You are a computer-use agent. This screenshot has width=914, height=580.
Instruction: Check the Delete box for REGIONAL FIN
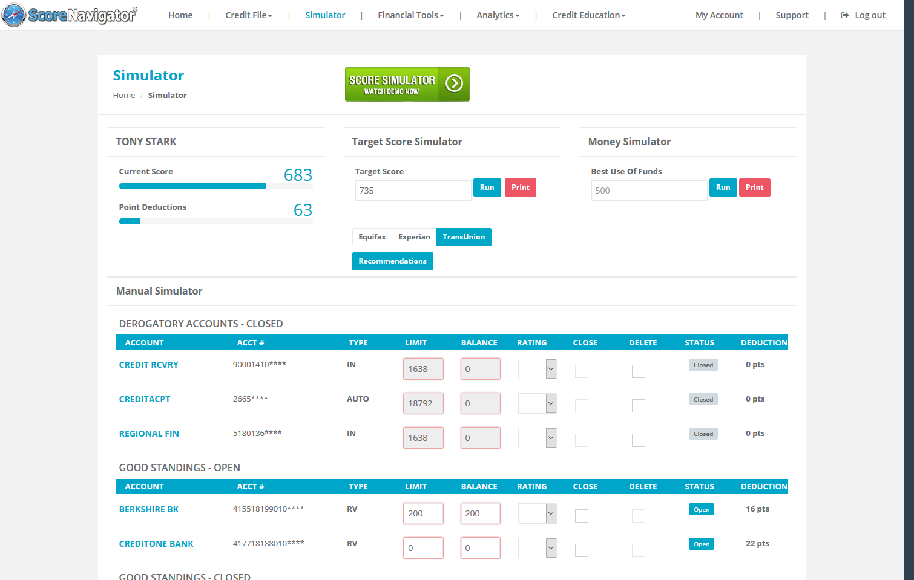tap(639, 440)
